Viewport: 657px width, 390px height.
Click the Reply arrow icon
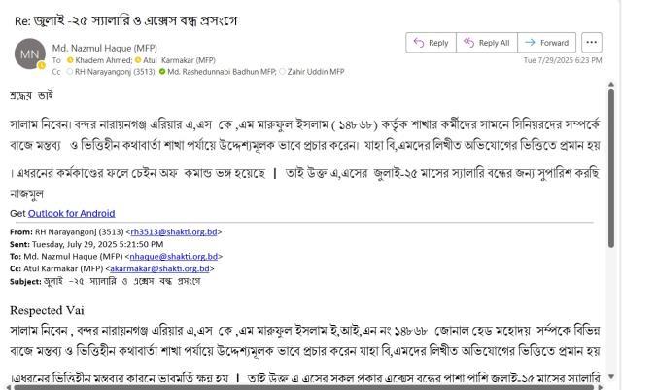point(419,43)
